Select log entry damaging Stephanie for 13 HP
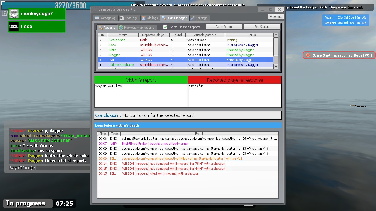The width and height of the screenshot is (376, 211). tap(188, 149)
